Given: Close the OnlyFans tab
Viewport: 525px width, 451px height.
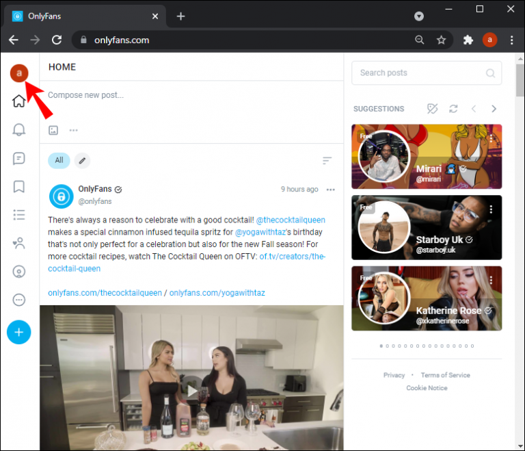Looking at the screenshot, I should [x=155, y=16].
